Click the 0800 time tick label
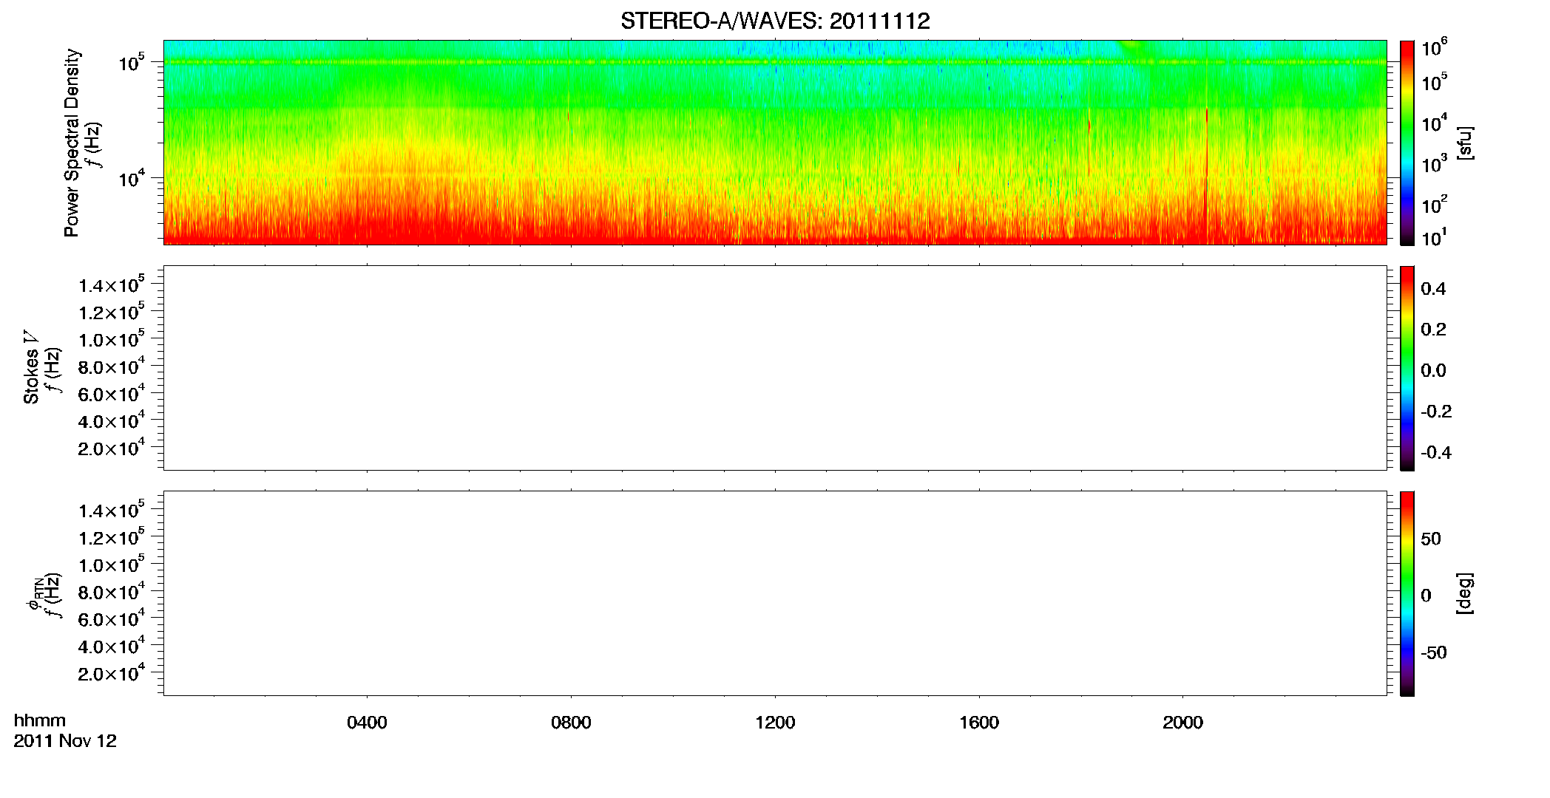 [x=571, y=723]
